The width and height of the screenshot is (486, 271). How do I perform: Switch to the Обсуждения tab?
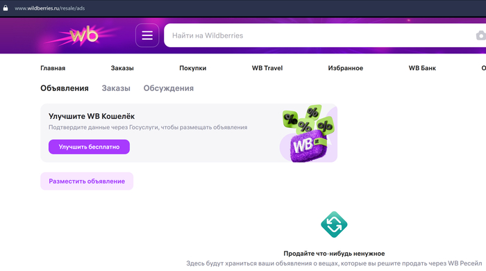(168, 88)
